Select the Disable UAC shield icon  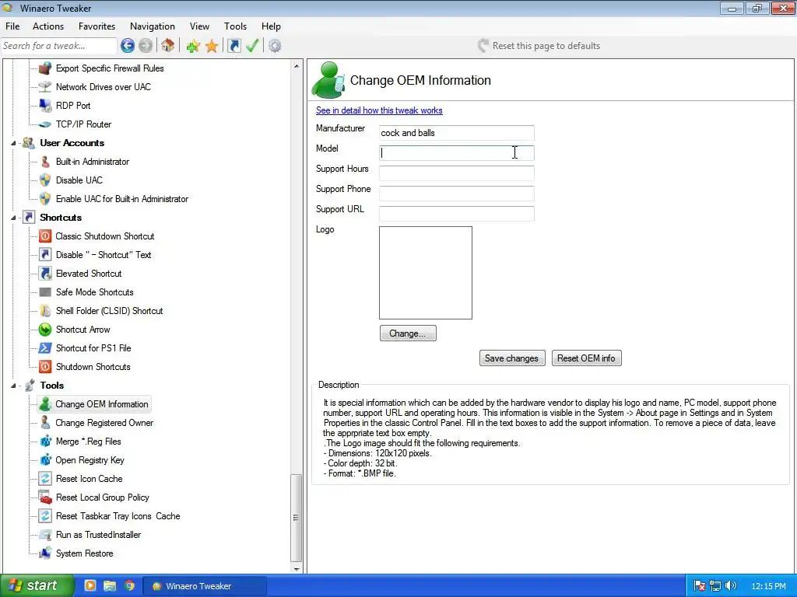[x=45, y=180]
